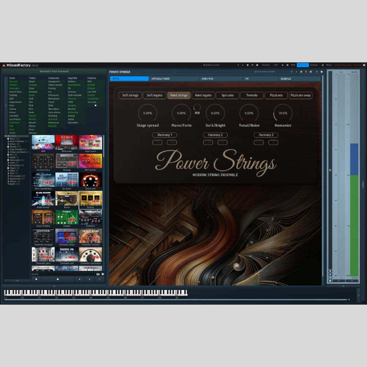
Task: Expand the Drums category in tree
Action: click(8, 146)
